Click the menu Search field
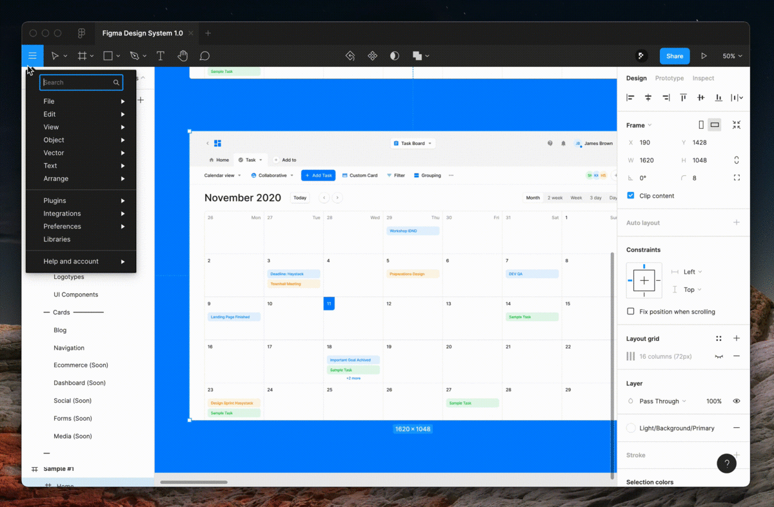The image size is (774, 507). 81,82
